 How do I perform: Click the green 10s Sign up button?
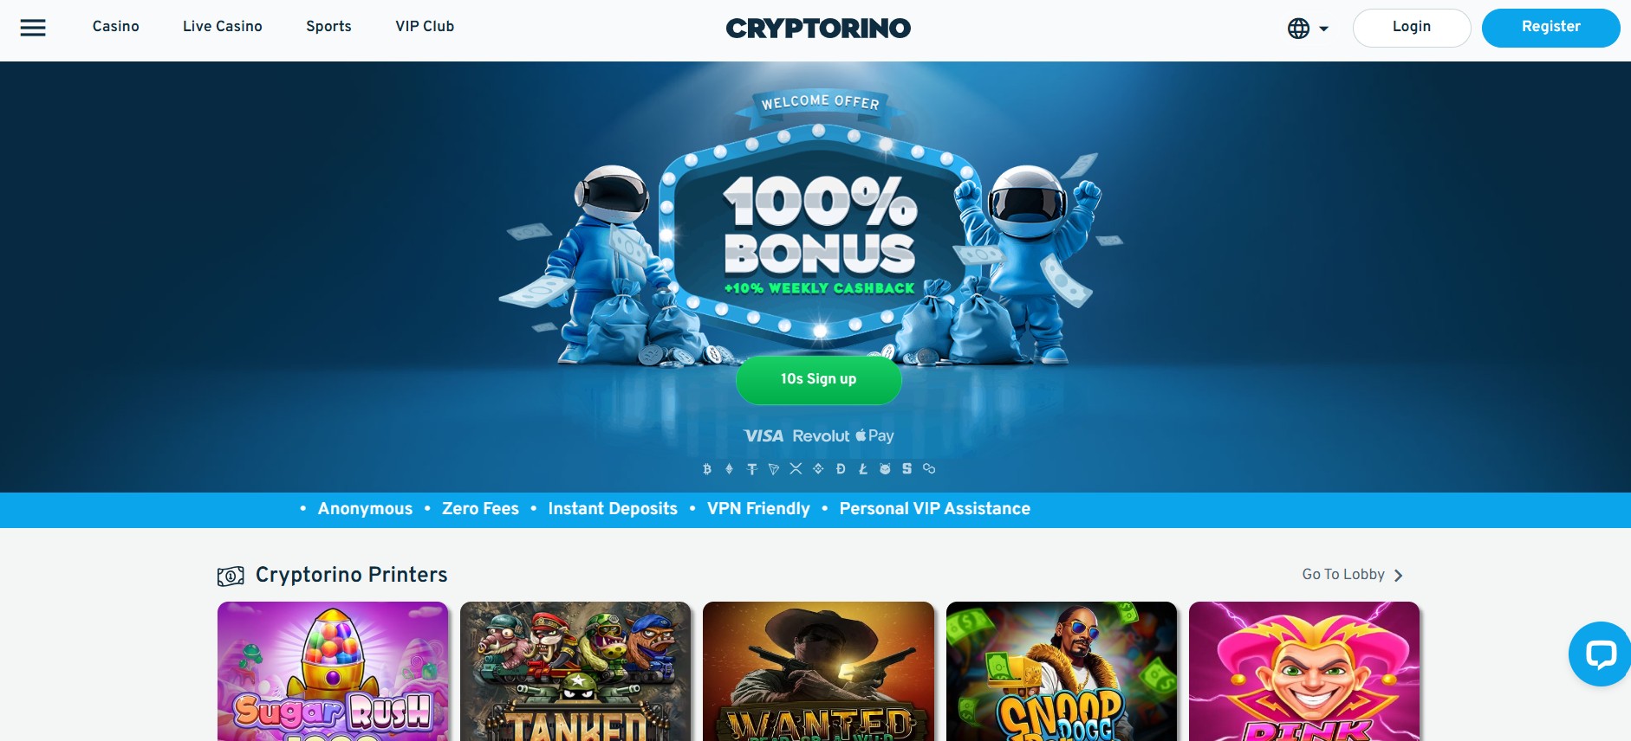[x=818, y=380]
